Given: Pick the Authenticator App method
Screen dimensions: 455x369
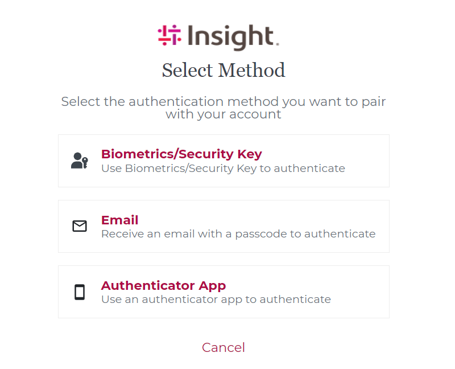Looking at the screenshot, I should pyautogui.click(x=224, y=291).
